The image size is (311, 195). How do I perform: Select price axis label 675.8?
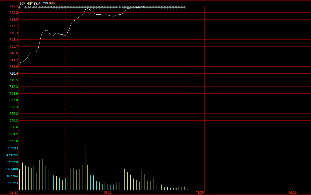14,120
